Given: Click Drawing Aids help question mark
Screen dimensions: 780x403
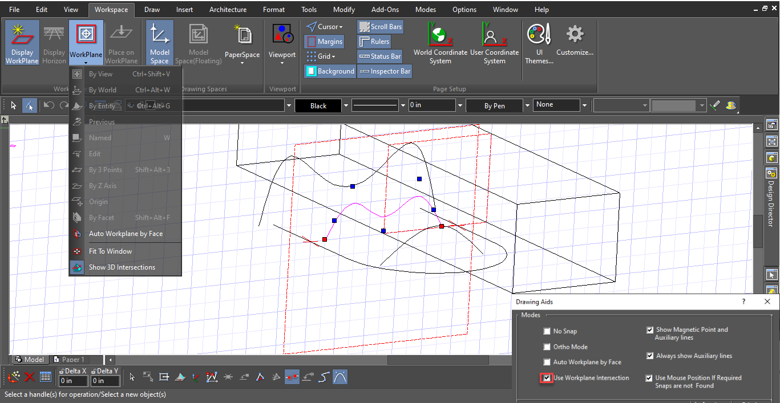Looking at the screenshot, I should coord(743,302).
